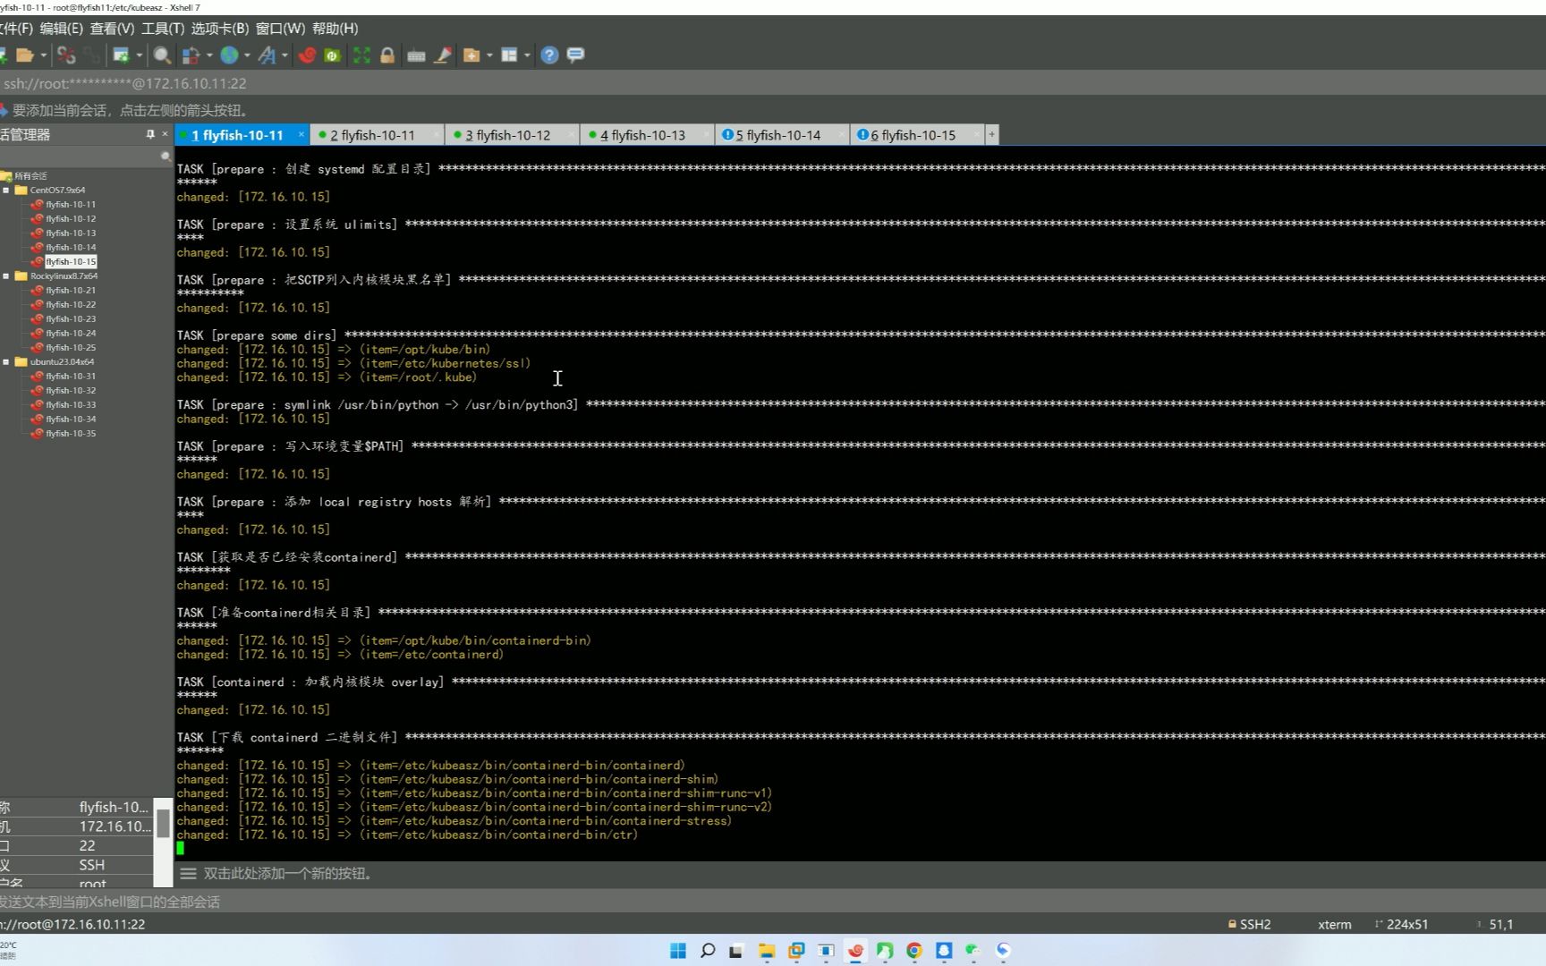The width and height of the screenshot is (1546, 966).
Task: Expand the globe icon dropdown arrow
Action: (247, 55)
